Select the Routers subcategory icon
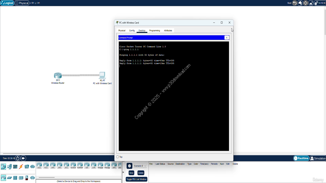Screen dimensions: 326x183 pyautogui.click(x=3, y=178)
